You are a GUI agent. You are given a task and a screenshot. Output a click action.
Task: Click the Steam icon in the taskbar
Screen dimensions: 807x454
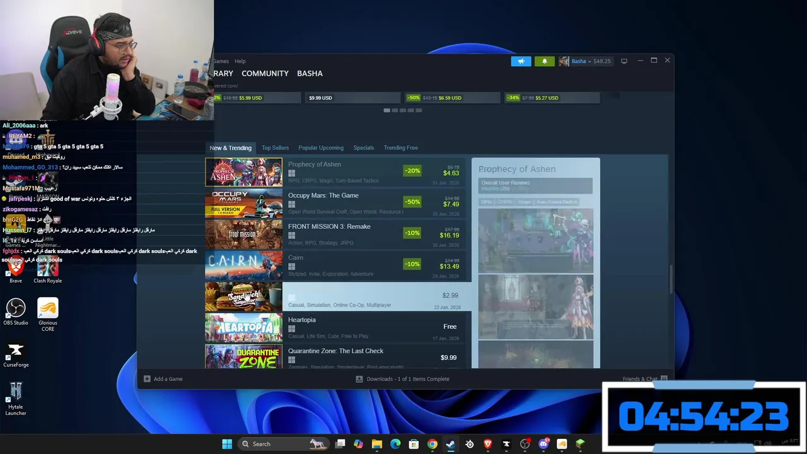451,444
